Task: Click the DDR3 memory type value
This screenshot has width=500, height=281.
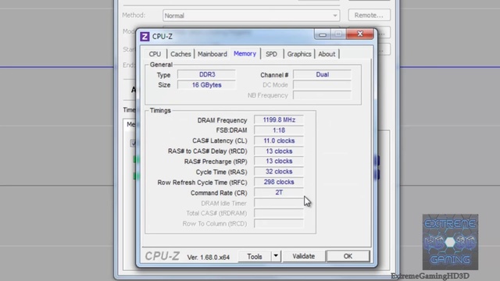Action: tap(206, 75)
